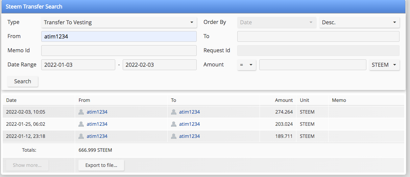Click the Memo Id input field
The height and width of the screenshot is (177, 410).
[119, 51]
